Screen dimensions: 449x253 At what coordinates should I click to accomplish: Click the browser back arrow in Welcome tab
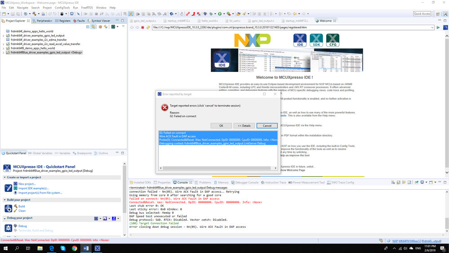[x=132, y=27]
